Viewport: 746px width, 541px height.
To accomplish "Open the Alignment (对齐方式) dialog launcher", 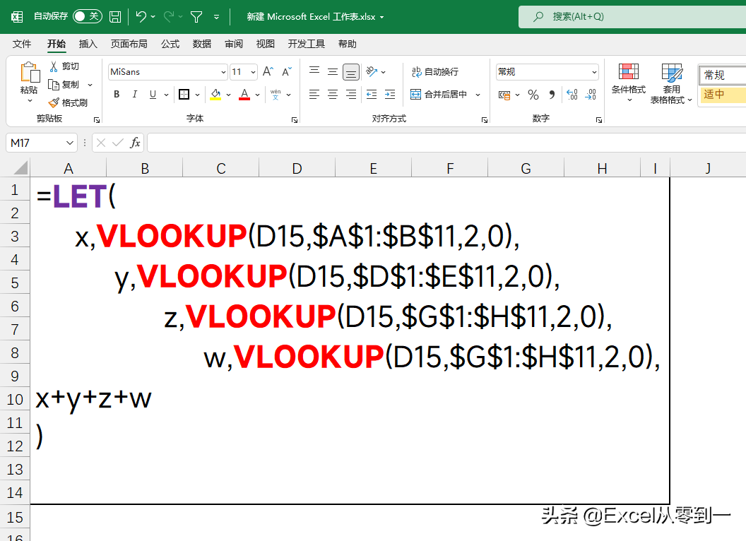I will click(x=485, y=120).
